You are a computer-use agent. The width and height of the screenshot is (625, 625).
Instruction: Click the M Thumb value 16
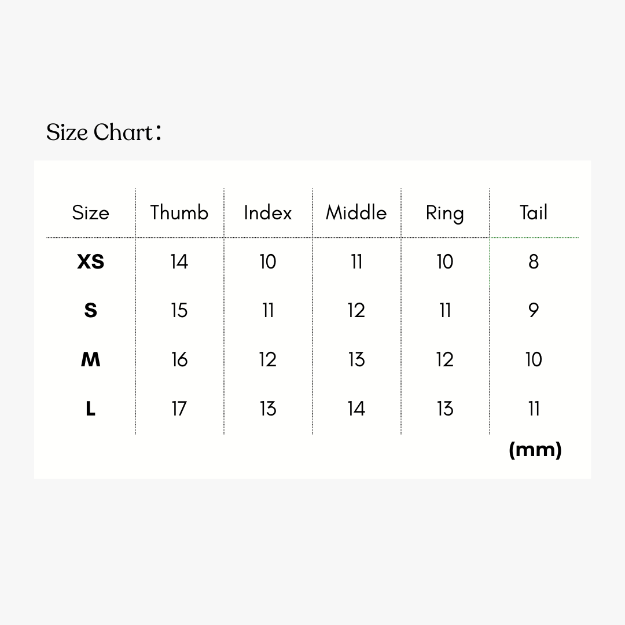[179, 360]
